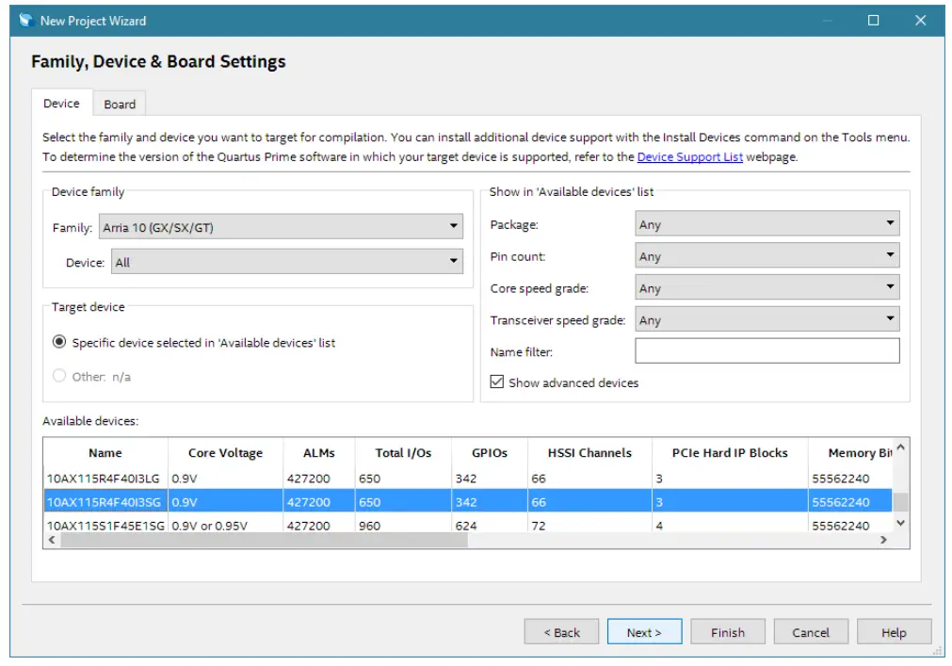Select the Device tab
Screen dimensions: 952x666
pos(61,104)
